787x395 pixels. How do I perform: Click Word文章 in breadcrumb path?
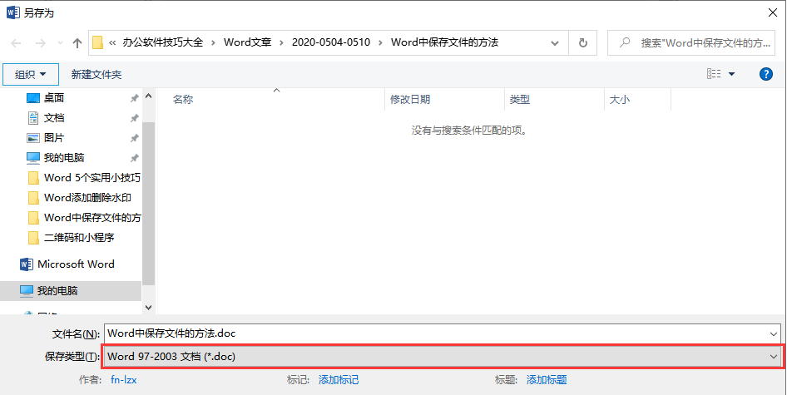point(247,42)
